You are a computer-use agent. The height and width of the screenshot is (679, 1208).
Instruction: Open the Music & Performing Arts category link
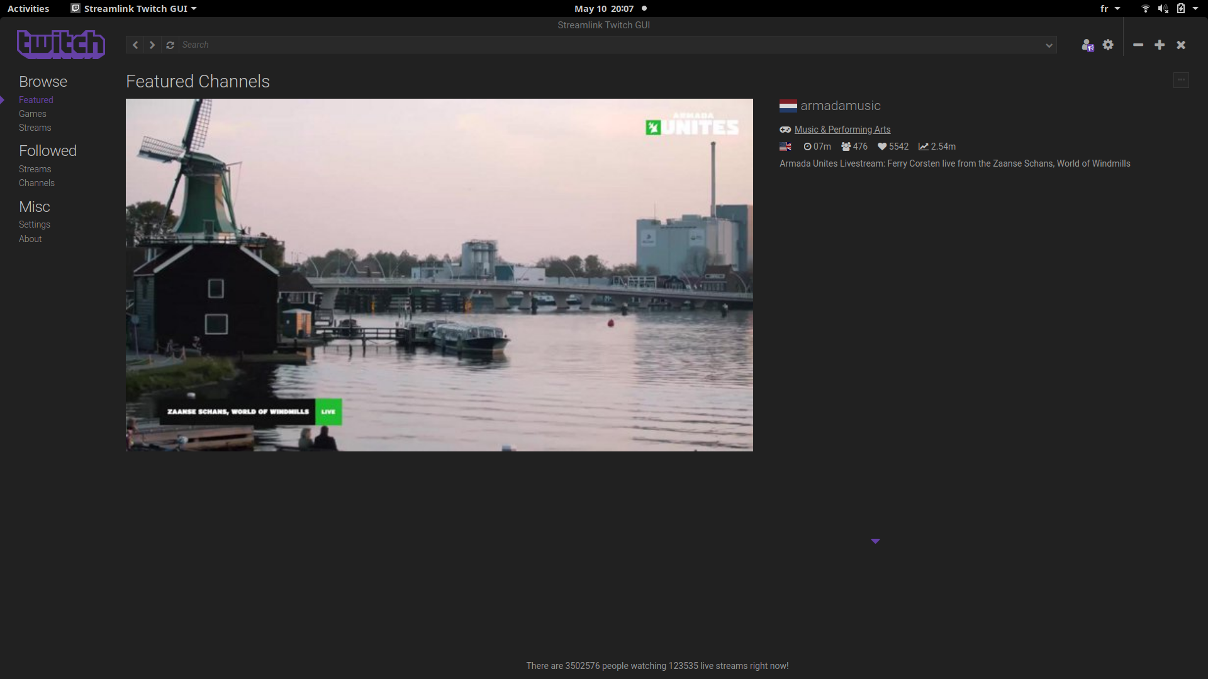842,129
